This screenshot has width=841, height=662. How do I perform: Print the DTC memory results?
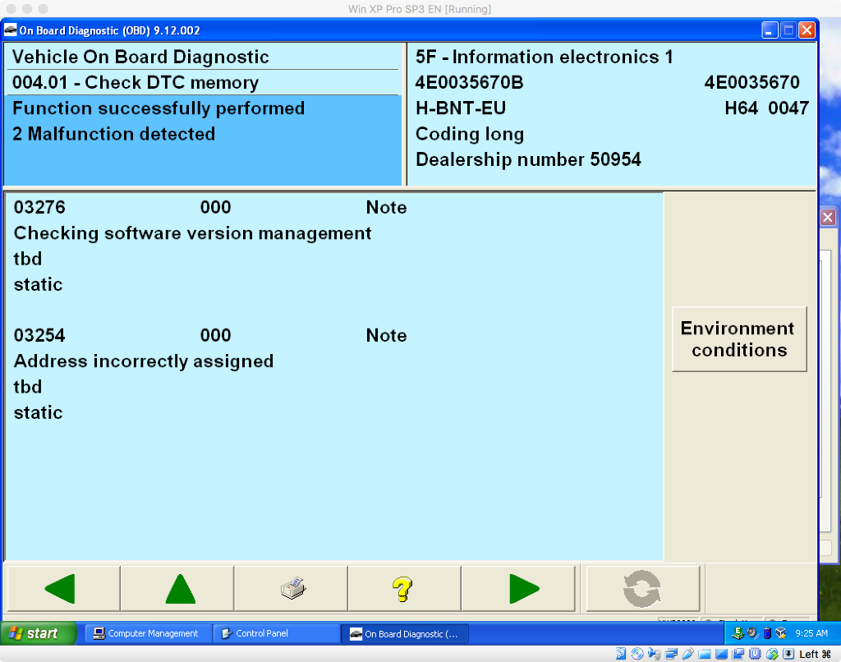pyautogui.click(x=292, y=589)
